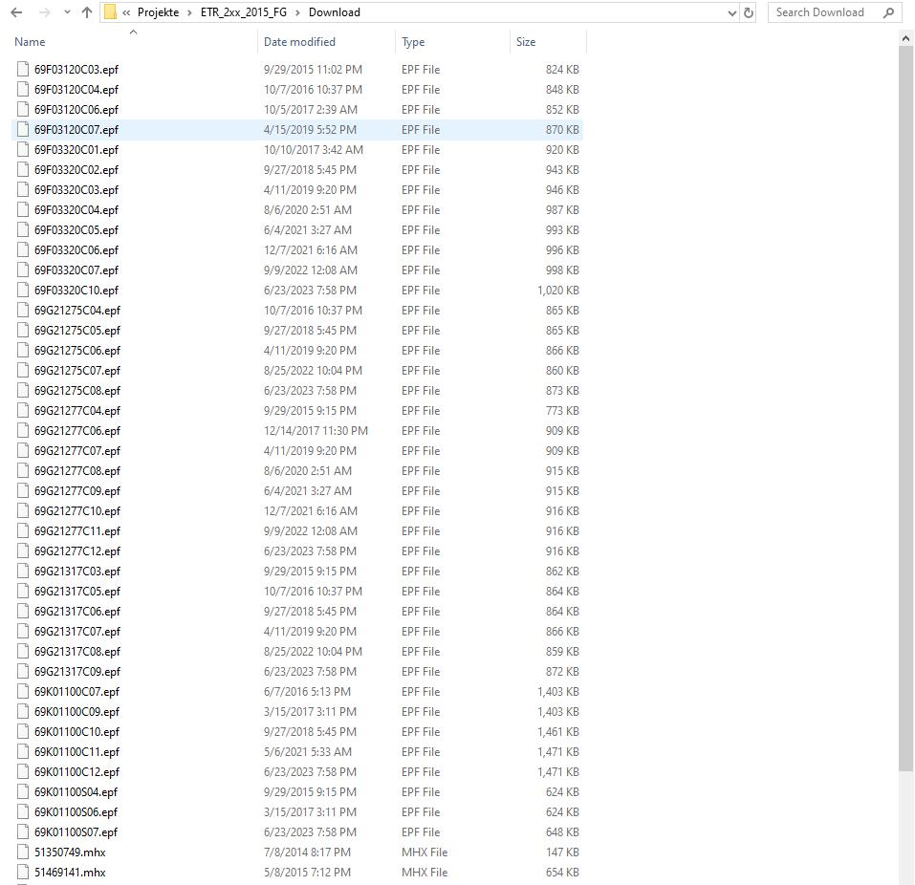Navigate to ETR_2xx_2015_FG breadcrumb
Viewport: 915px width, 885px height.
tap(244, 12)
